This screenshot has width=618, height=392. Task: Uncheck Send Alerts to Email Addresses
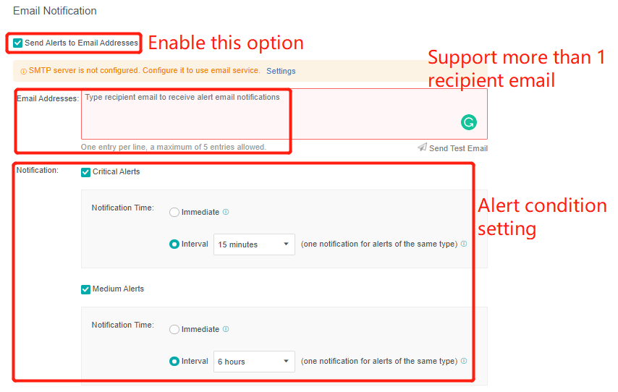pos(18,43)
